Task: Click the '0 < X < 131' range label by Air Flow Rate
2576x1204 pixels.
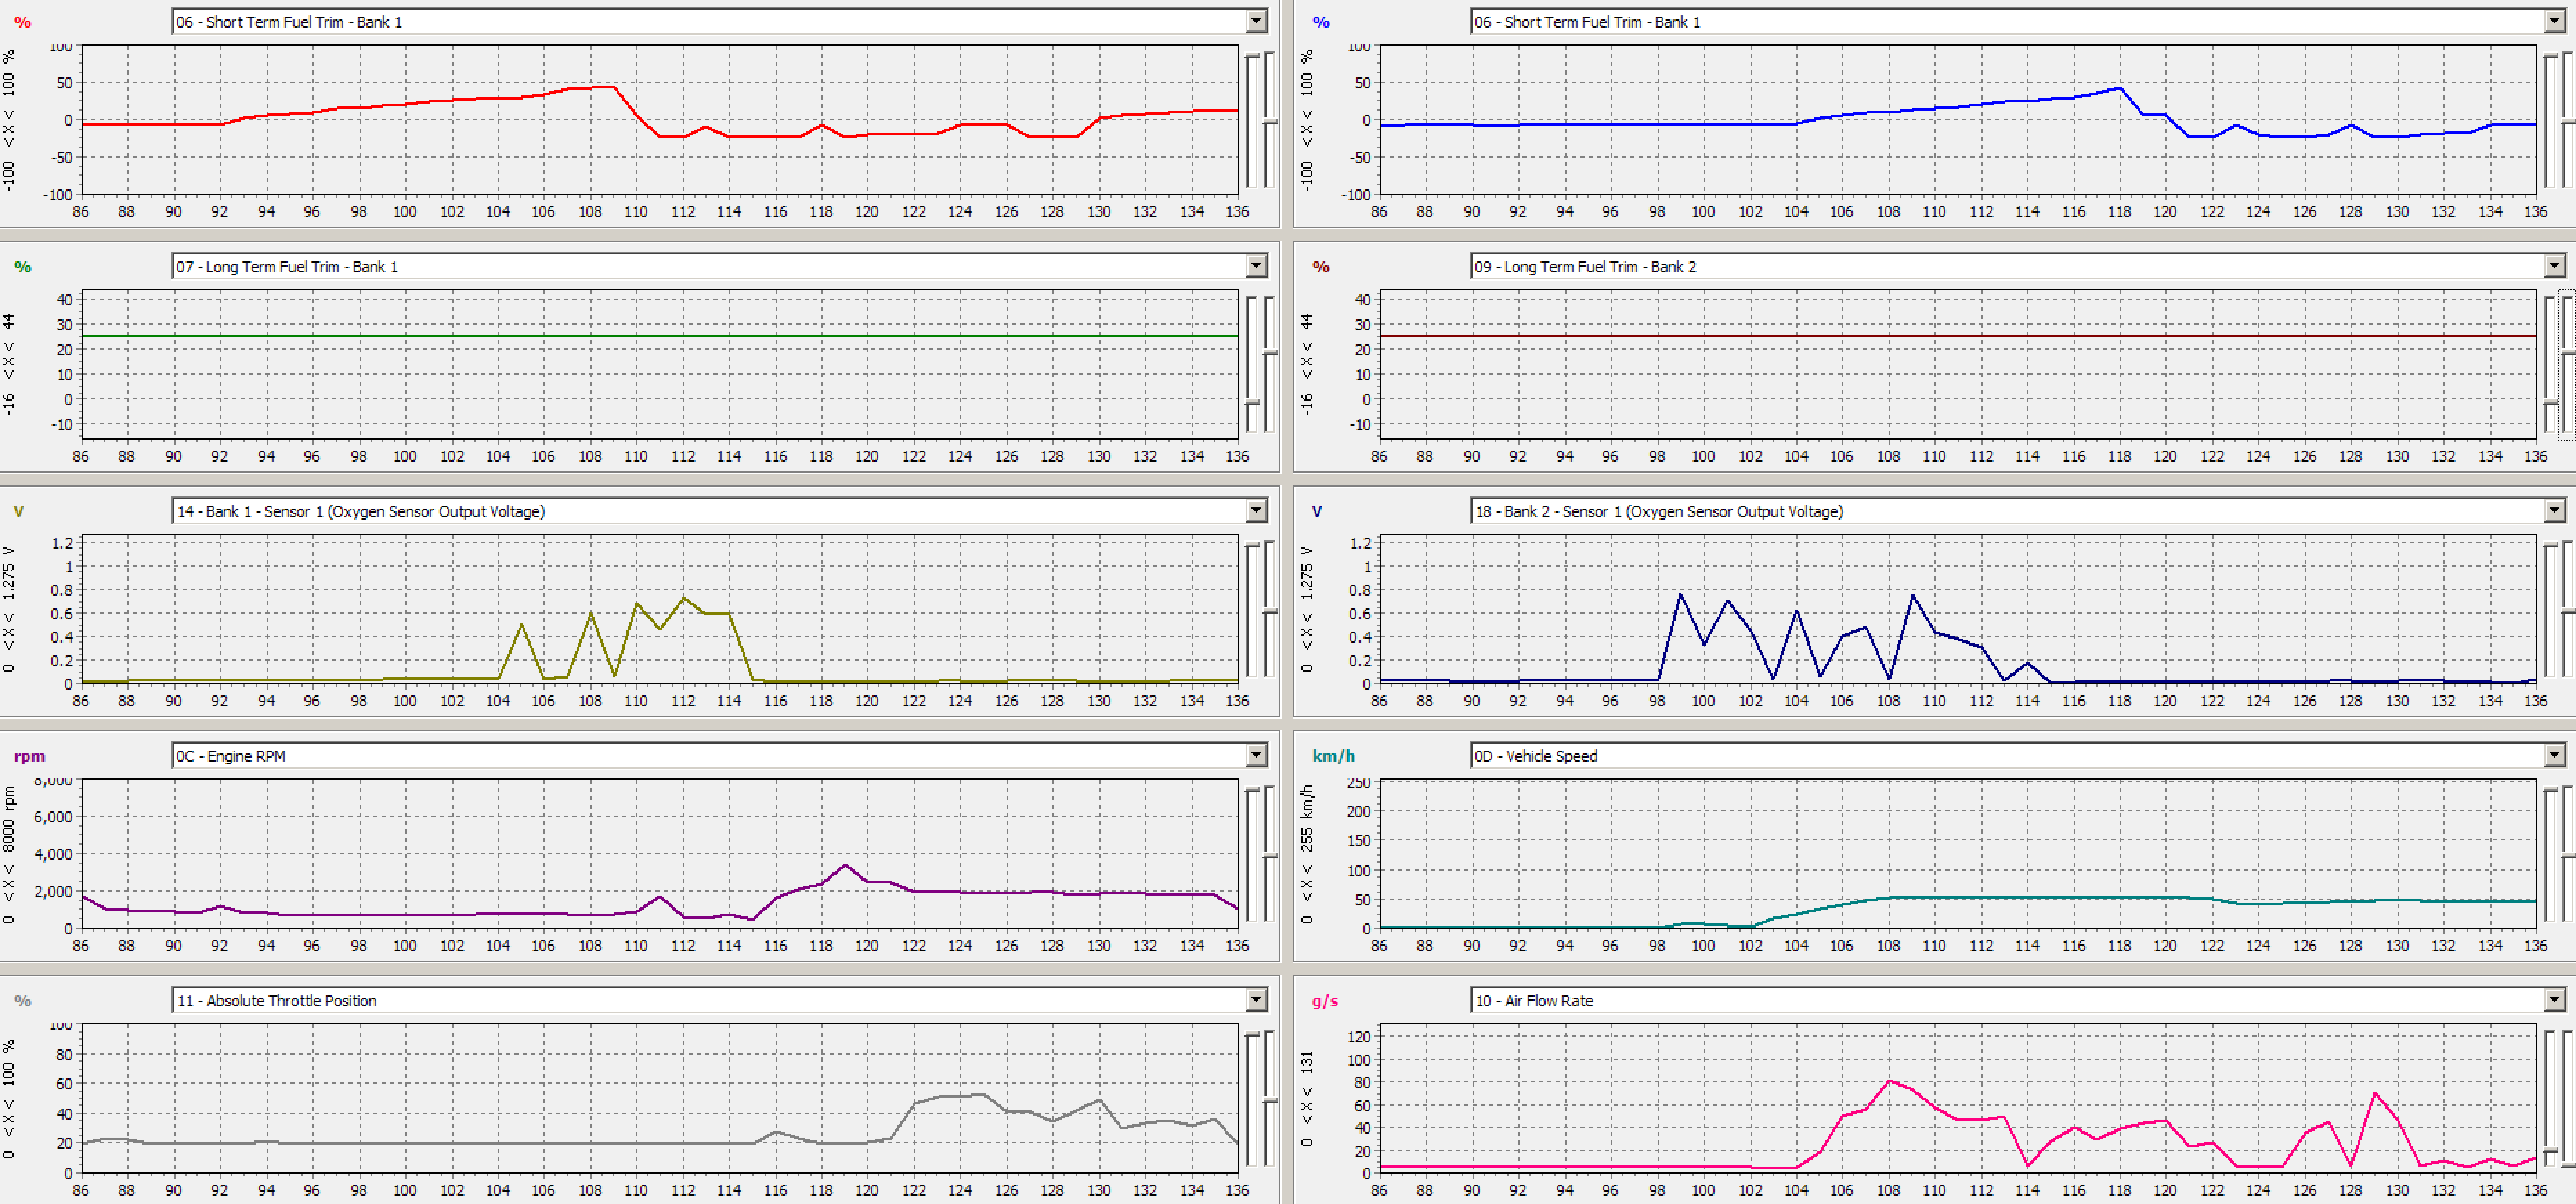Action: pos(1307,1098)
